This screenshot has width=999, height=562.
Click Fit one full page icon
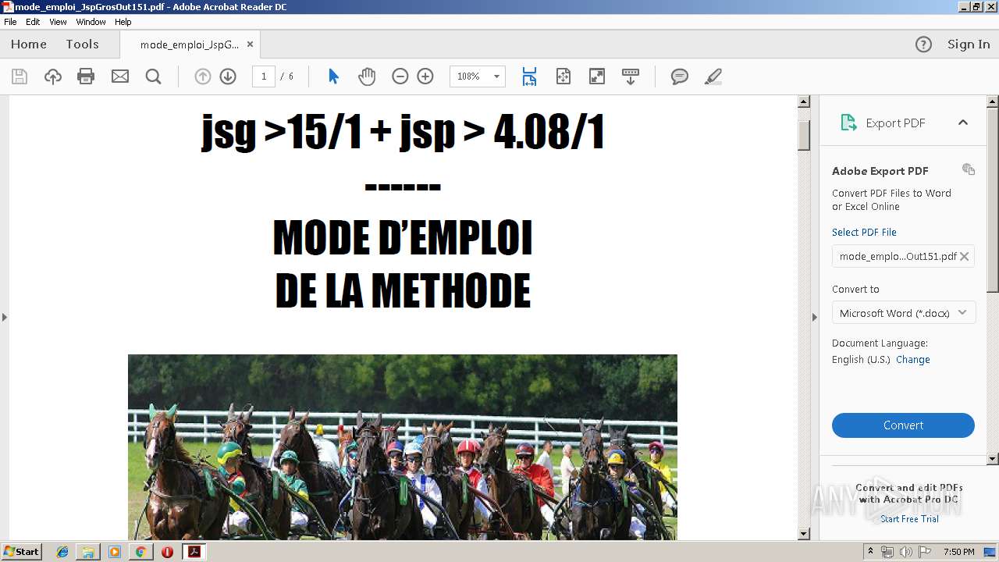click(x=563, y=76)
